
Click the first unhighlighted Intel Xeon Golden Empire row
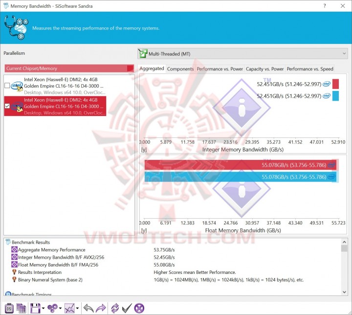[x=55, y=86]
